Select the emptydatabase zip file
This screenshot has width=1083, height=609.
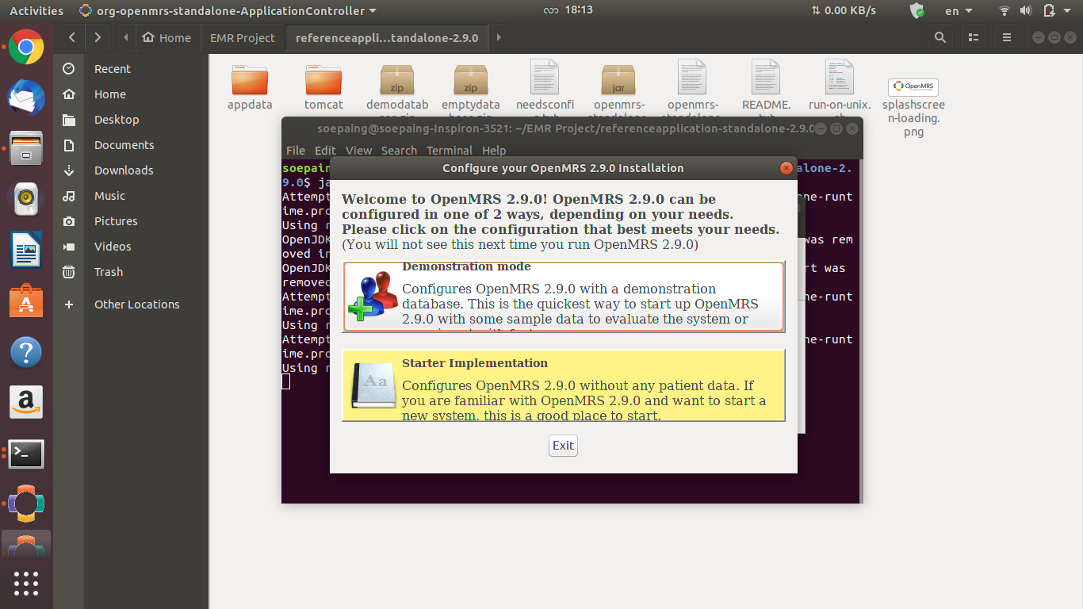[471, 87]
